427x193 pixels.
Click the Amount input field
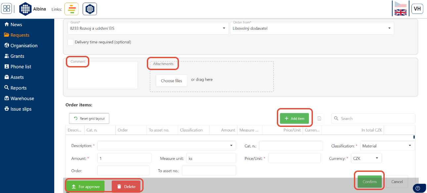coord(124,158)
